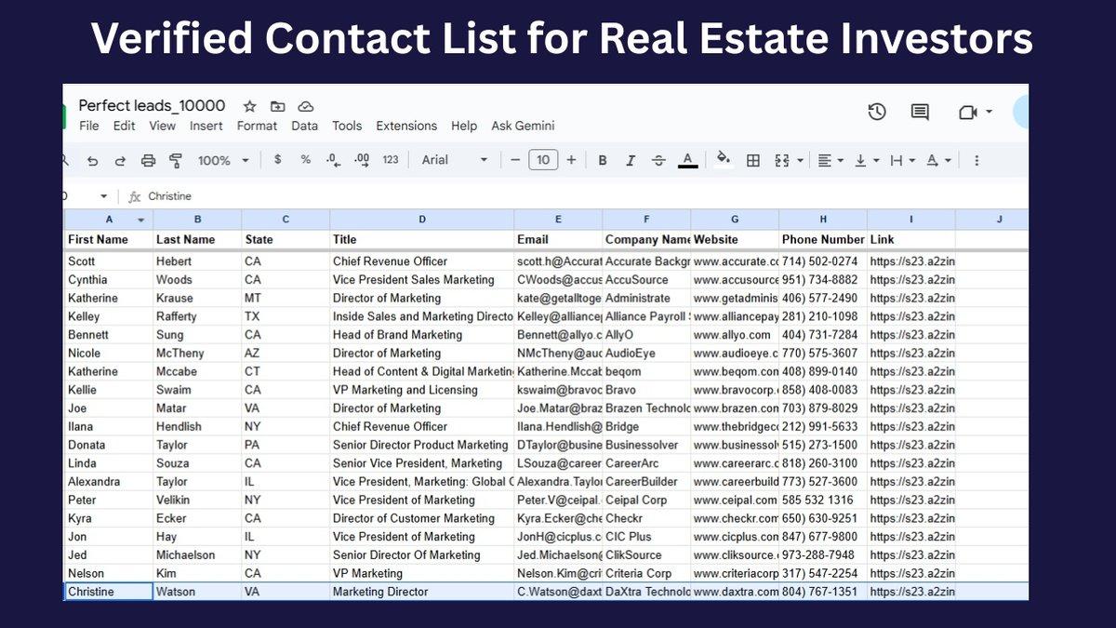Open the File menu

(89, 126)
